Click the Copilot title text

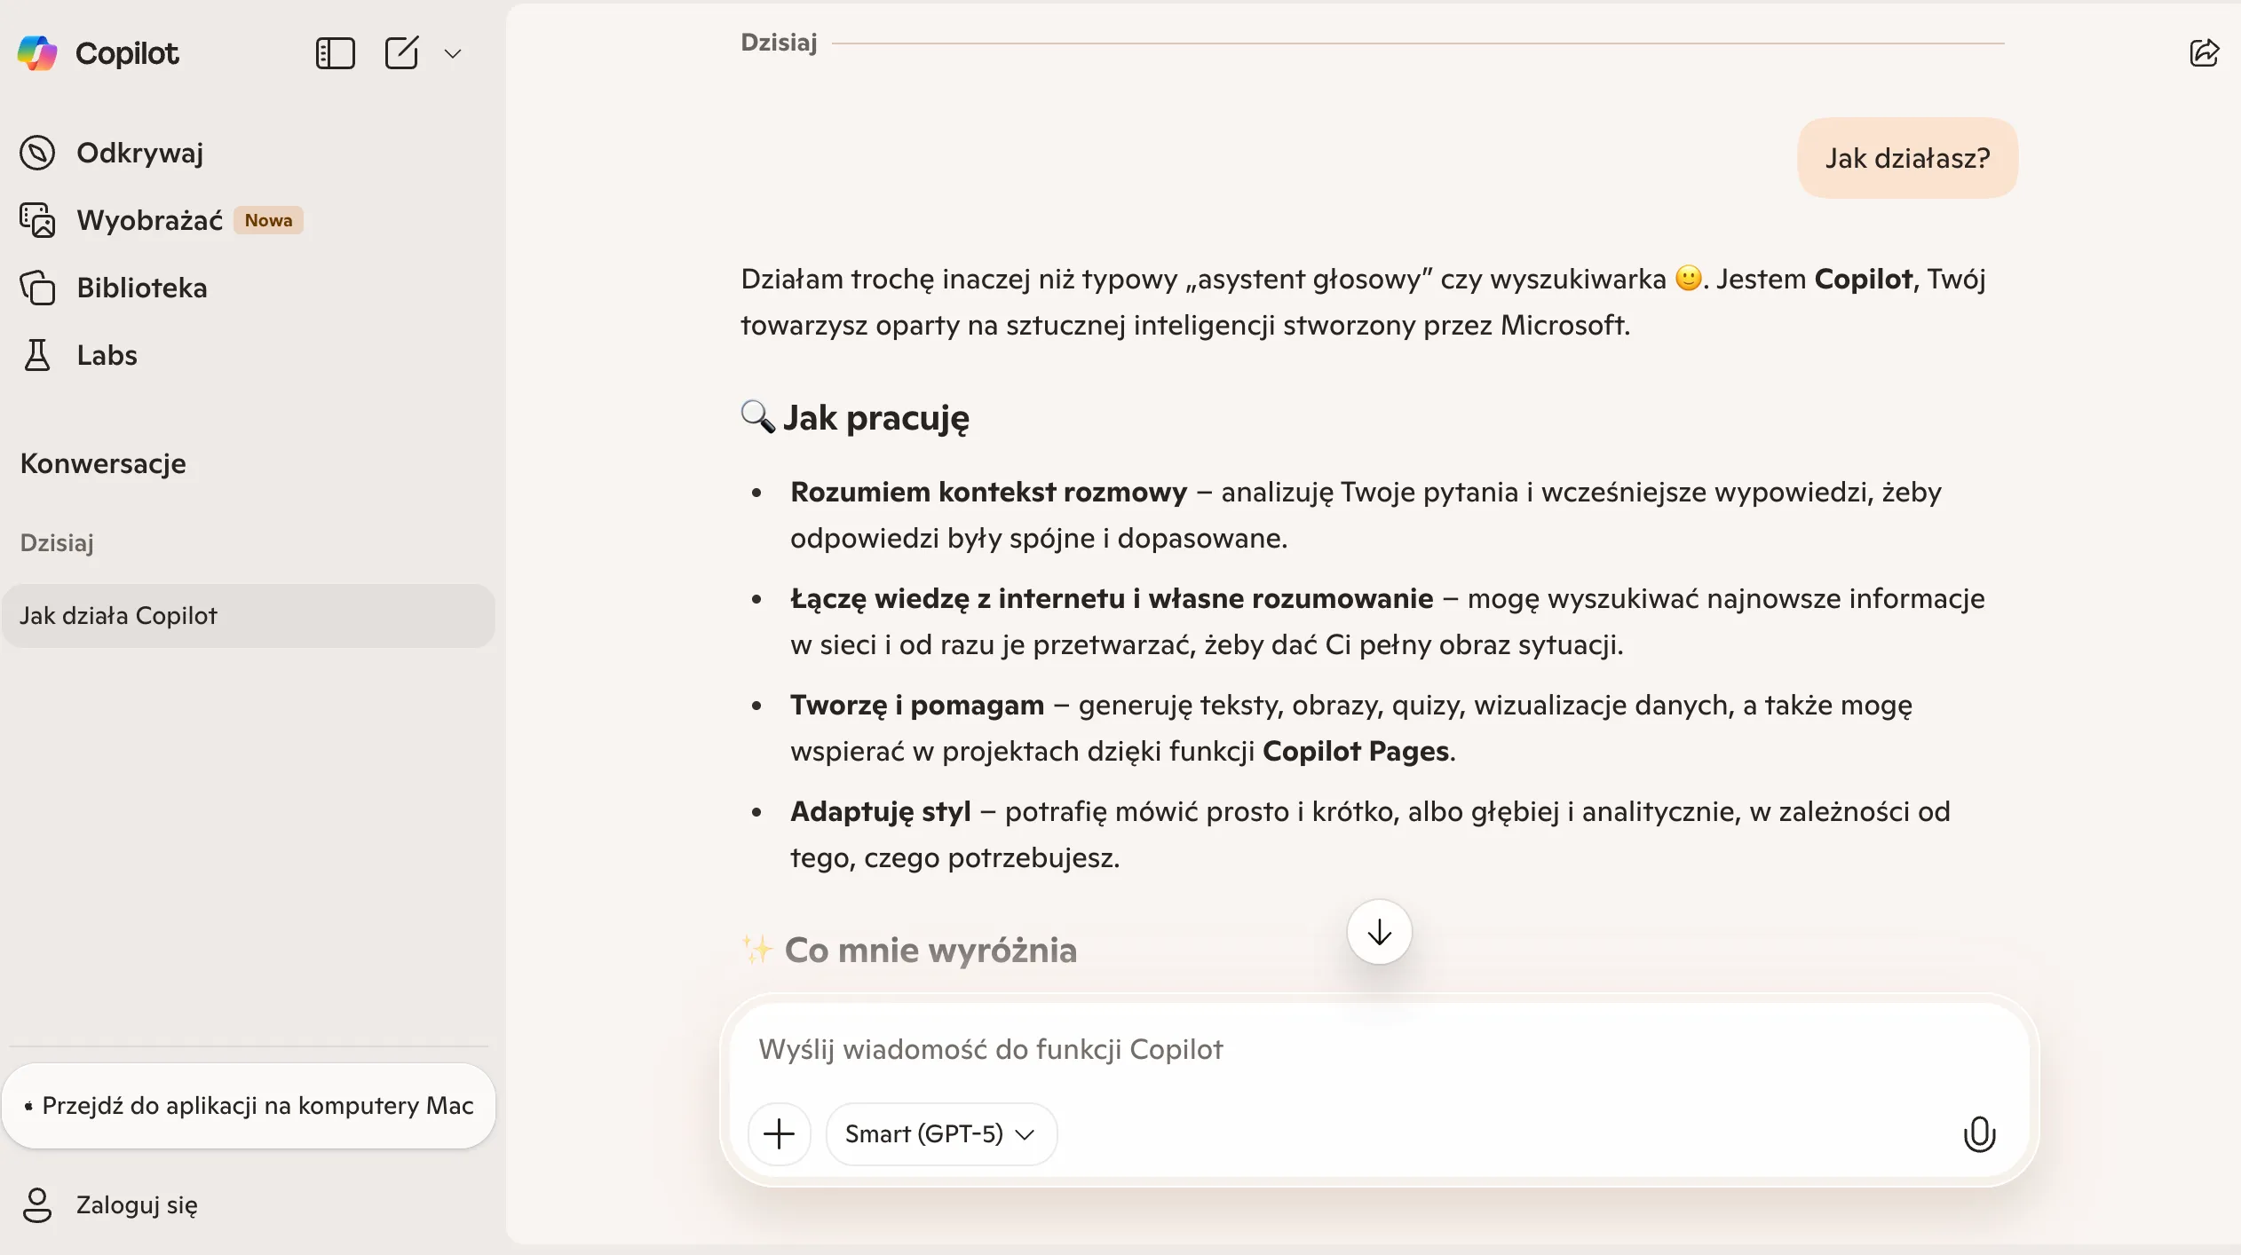click(127, 53)
